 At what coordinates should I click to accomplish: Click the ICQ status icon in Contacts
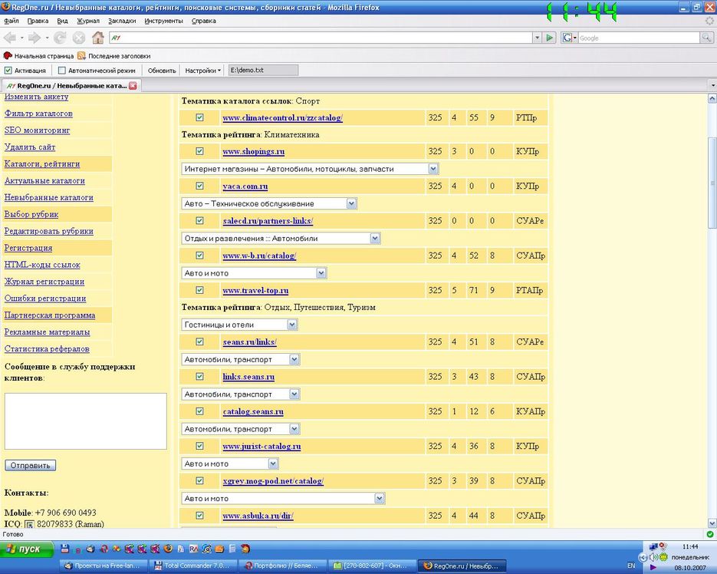coord(29,524)
